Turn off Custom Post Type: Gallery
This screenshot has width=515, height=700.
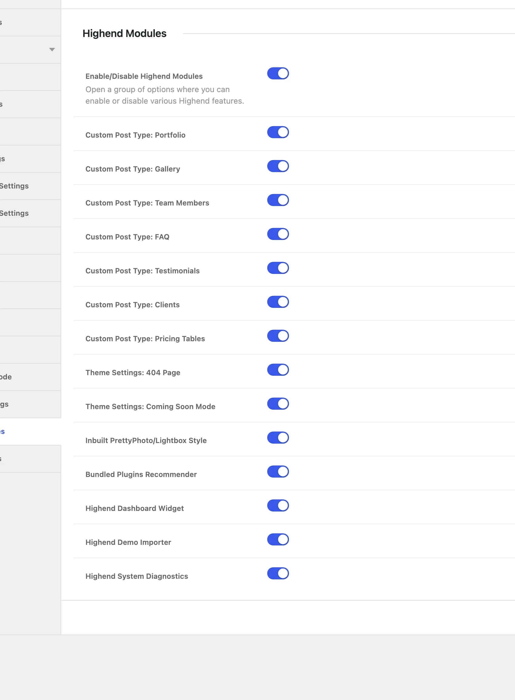[278, 166]
